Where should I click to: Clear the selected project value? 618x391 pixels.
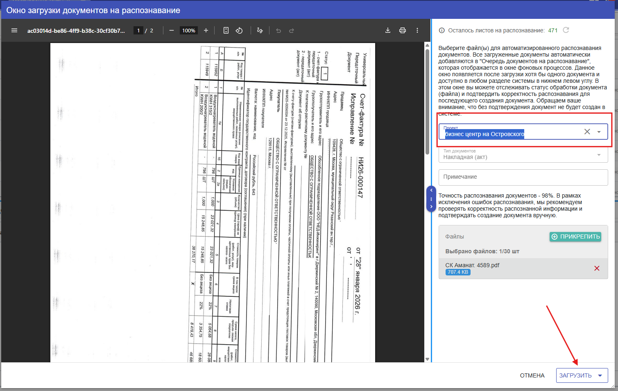click(x=587, y=132)
